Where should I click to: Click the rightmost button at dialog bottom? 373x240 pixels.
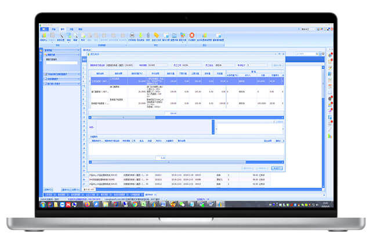click(x=277, y=168)
